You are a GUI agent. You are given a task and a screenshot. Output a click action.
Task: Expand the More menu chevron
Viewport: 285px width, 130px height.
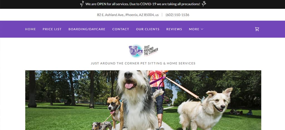pos(202,29)
